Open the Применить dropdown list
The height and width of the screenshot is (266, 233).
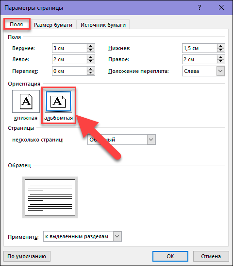83,236
